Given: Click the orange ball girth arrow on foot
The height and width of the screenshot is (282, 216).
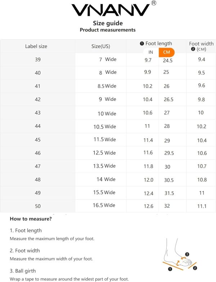Looking at the screenshot, I should pos(178,263).
